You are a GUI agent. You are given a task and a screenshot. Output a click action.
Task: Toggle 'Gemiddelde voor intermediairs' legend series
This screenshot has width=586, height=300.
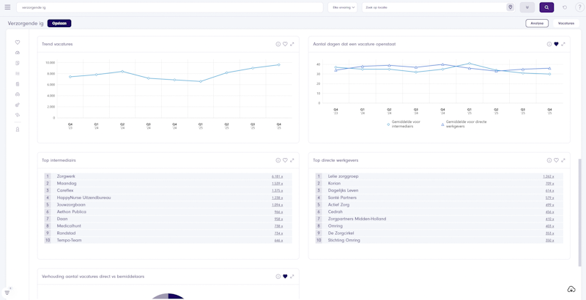[403, 123]
